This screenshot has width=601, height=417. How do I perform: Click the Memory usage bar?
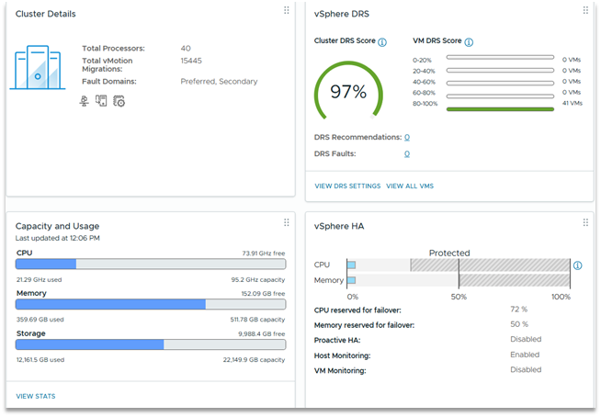151,304
